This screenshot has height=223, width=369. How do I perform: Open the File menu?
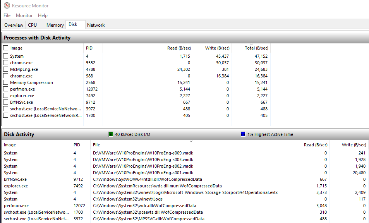point(7,15)
